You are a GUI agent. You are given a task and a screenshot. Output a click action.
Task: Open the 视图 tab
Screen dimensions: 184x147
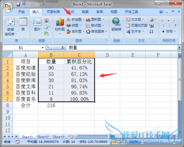coord(114,12)
